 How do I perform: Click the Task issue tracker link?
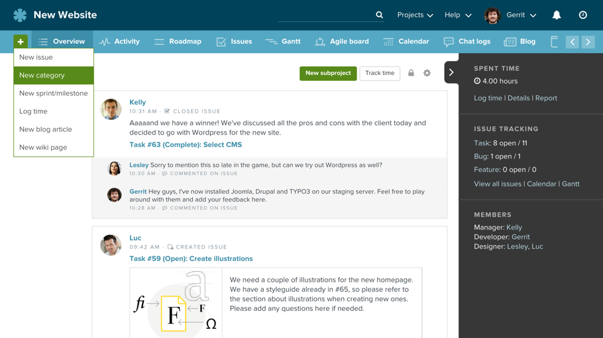click(x=482, y=143)
